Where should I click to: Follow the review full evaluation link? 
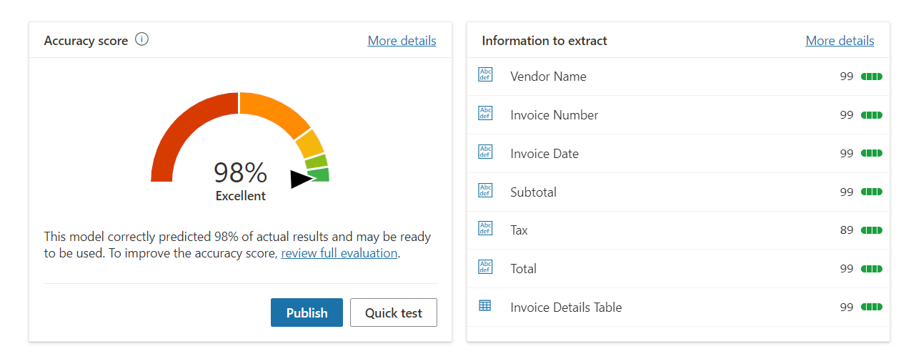pyautogui.click(x=339, y=253)
